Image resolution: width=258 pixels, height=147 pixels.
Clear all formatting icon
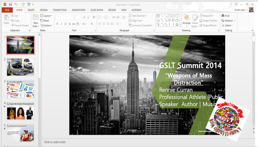click(x=94, y=18)
